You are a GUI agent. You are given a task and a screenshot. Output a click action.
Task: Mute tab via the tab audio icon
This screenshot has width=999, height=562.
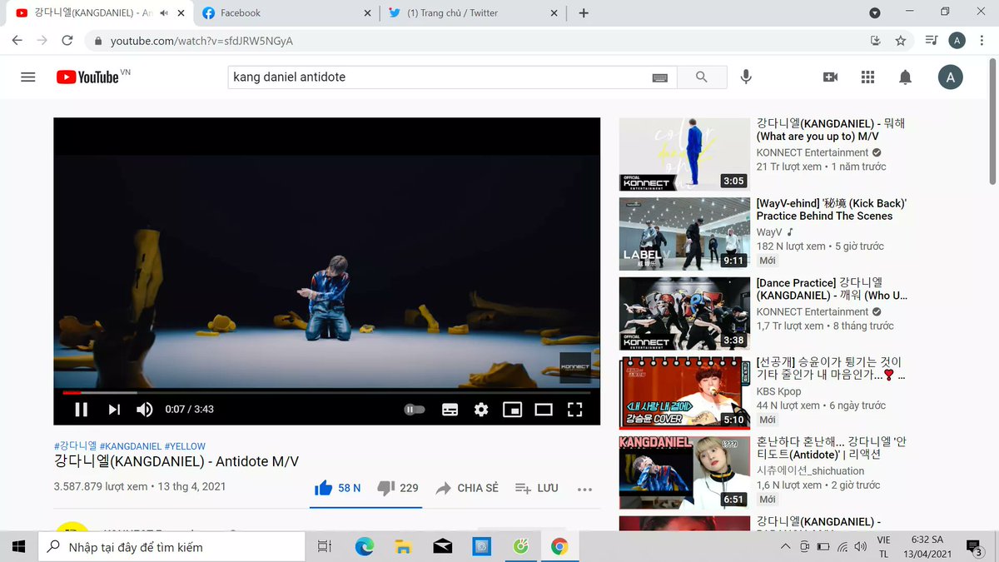point(164,13)
